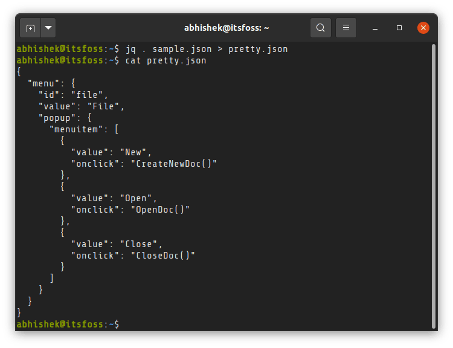Click the vertical scrollbar of the terminal

433,181
